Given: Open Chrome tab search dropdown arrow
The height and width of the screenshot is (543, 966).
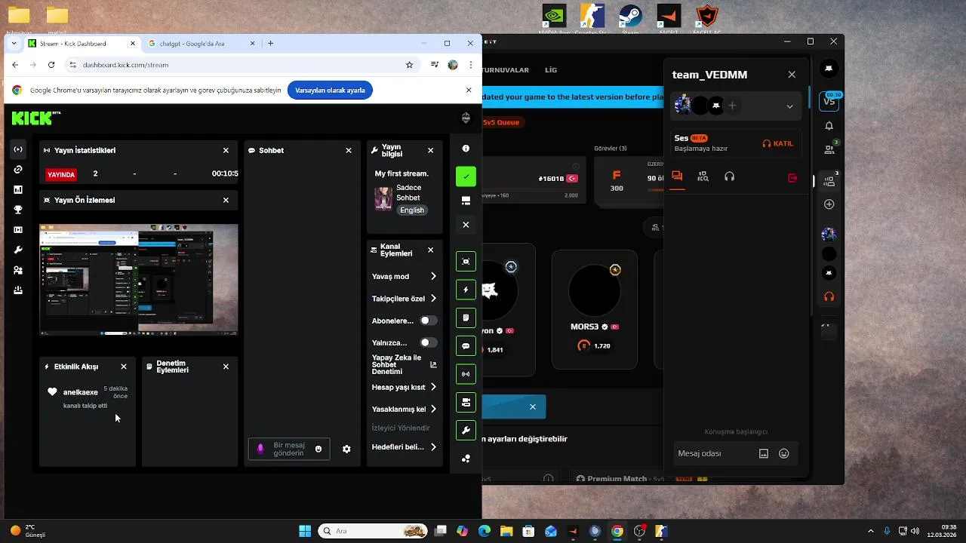Looking at the screenshot, I should (x=14, y=44).
